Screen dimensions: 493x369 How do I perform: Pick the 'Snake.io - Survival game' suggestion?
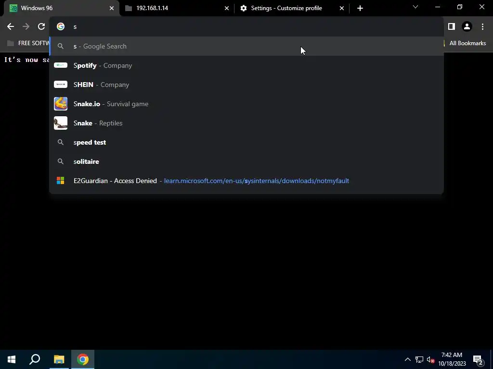246,104
